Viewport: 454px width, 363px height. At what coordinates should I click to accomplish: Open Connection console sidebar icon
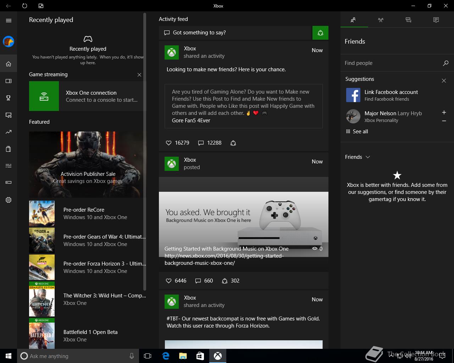[x=9, y=183]
